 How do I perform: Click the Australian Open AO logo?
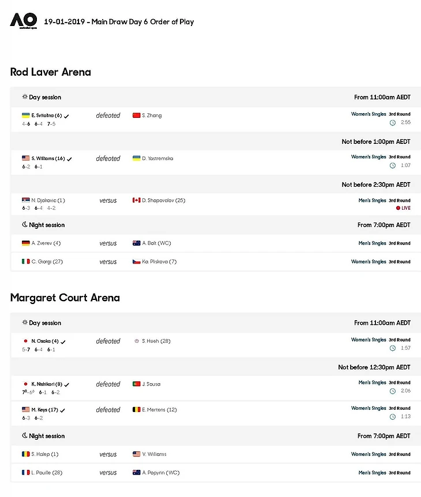click(23, 21)
